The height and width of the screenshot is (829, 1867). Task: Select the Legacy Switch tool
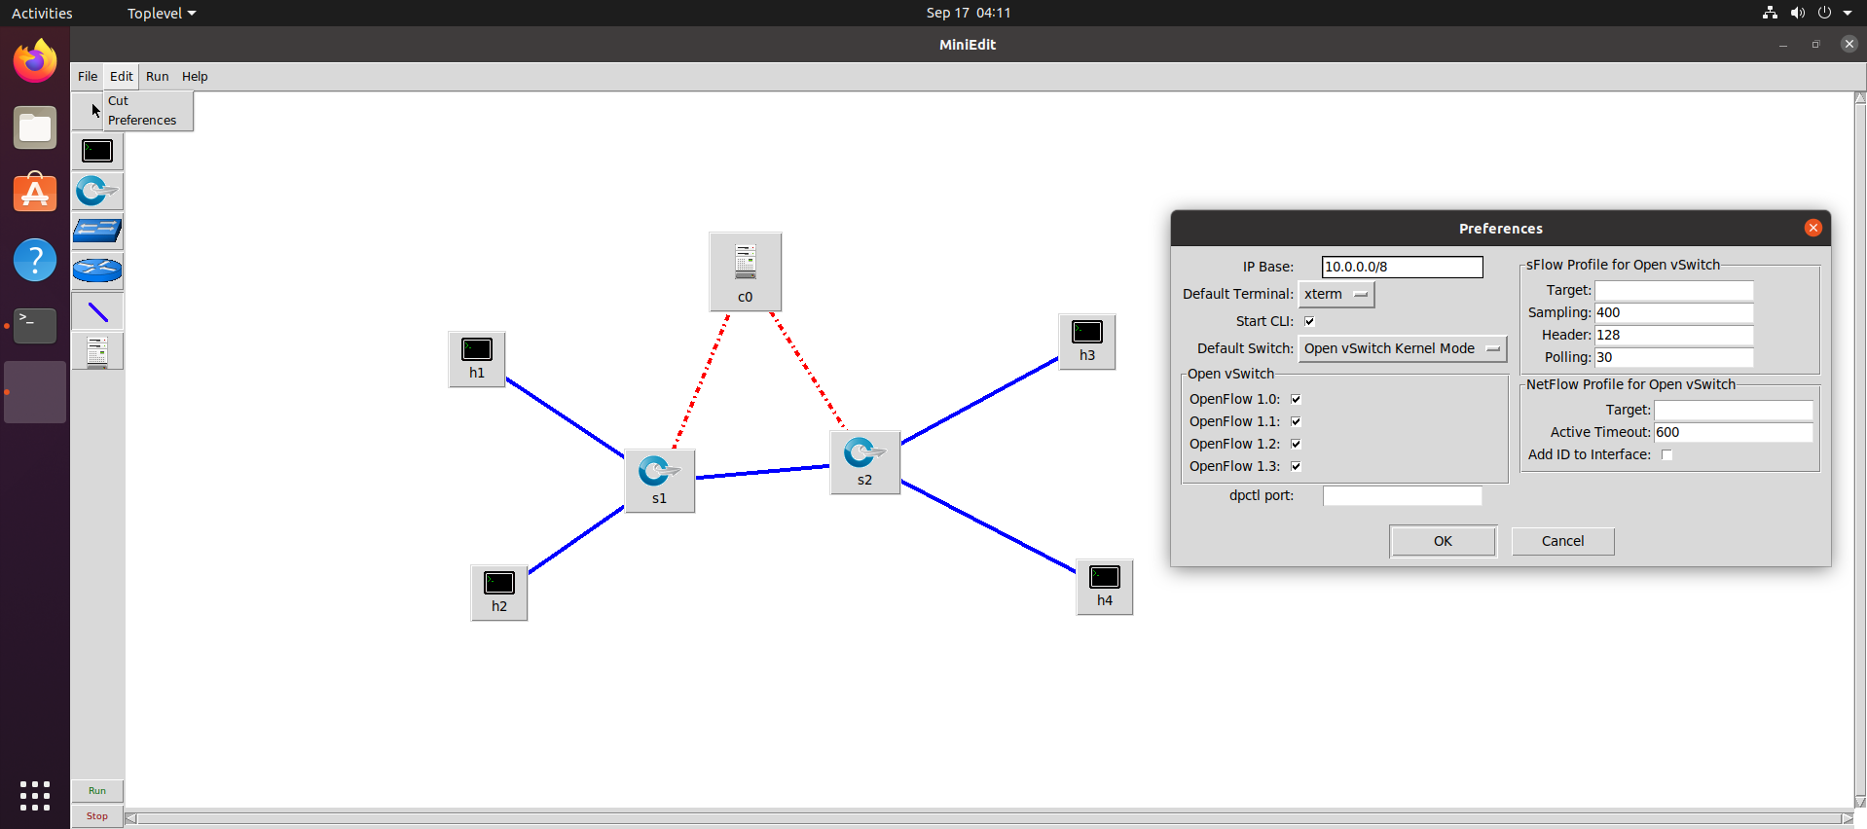pyautogui.click(x=97, y=232)
